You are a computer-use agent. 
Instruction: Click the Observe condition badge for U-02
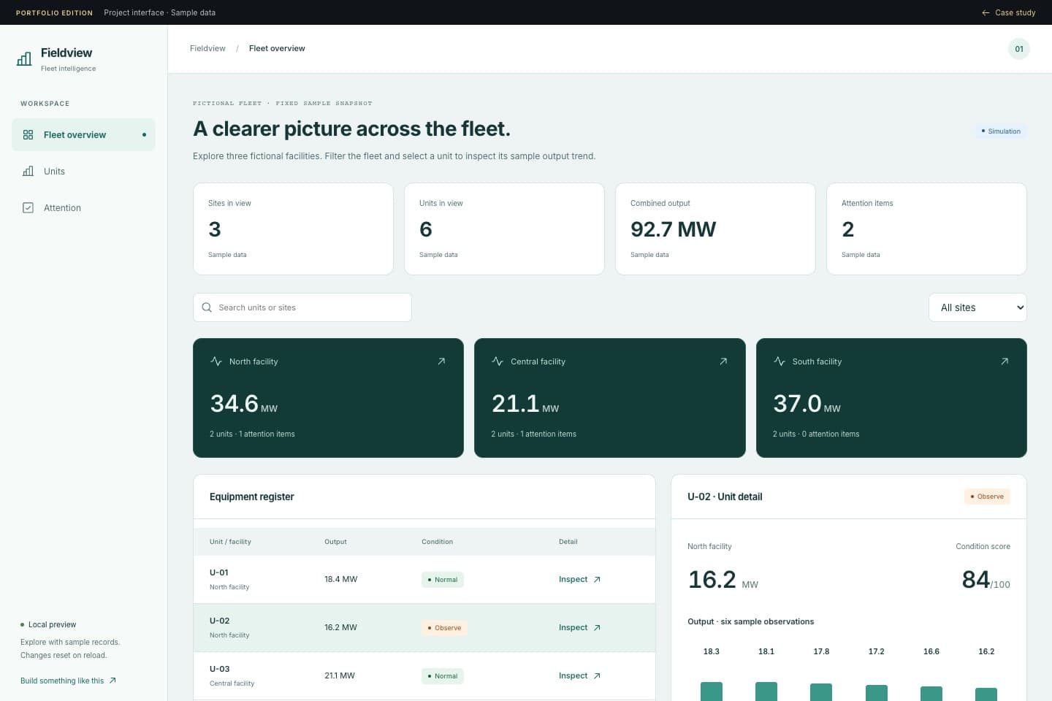click(444, 628)
